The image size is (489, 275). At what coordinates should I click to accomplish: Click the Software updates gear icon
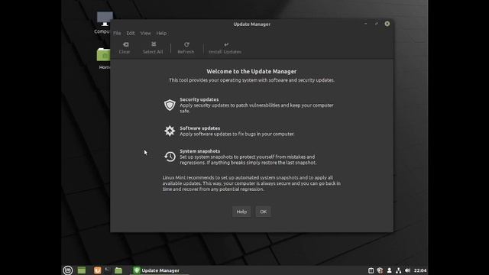170,131
